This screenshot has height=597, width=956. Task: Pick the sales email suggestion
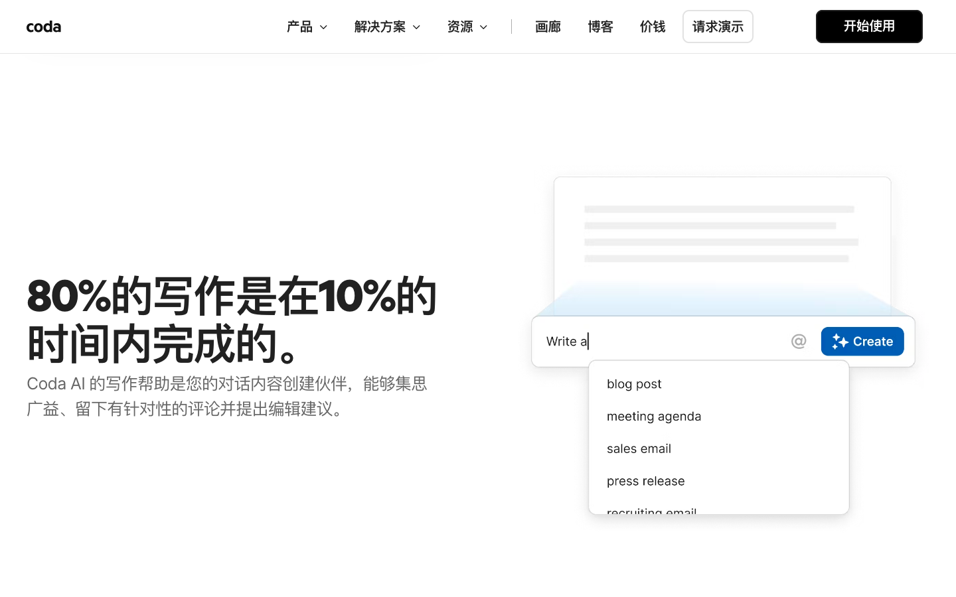[x=639, y=449]
